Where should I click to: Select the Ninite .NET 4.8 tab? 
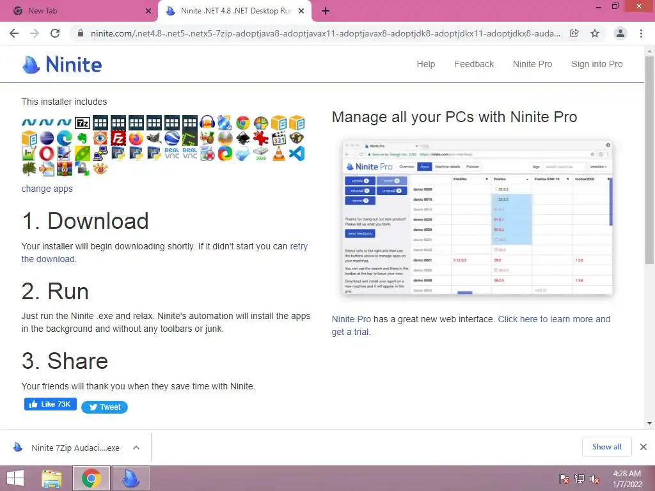235,11
